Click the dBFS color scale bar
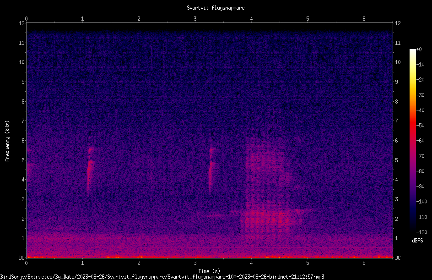The image size is (432, 280). tap(412, 140)
